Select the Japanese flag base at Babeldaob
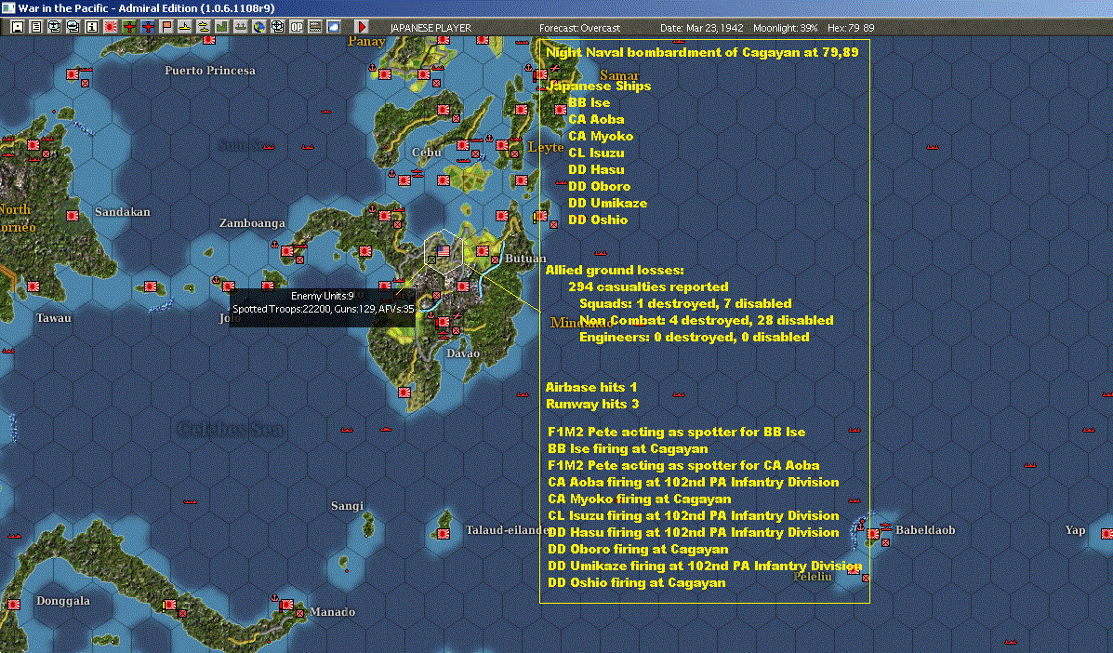The width and height of the screenshot is (1113, 653). point(873,534)
